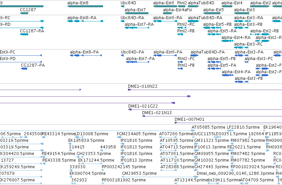The image size is (282, 185).
Task: Select CDS alpha-Est6-PA
Action: click(165, 55)
